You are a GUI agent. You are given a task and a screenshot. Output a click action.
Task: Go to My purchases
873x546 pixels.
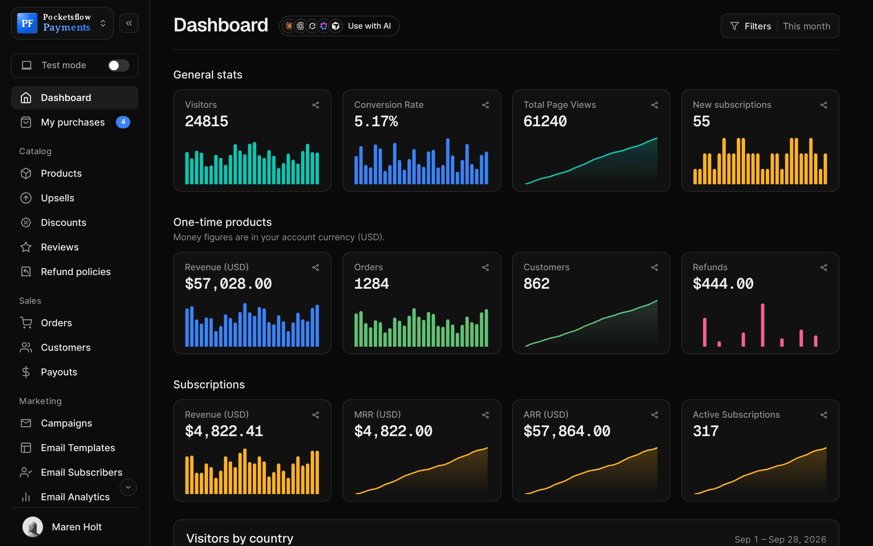click(x=75, y=122)
